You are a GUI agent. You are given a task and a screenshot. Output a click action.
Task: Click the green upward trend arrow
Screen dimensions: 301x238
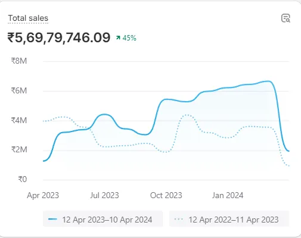point(118,37)
